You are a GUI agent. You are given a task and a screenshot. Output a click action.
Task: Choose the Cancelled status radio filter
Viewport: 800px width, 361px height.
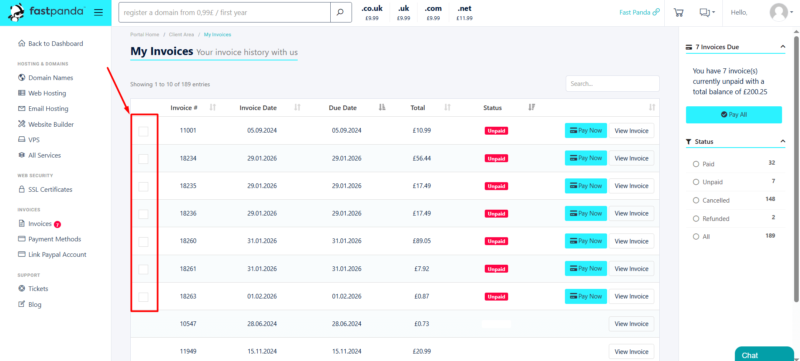(696, 201)
